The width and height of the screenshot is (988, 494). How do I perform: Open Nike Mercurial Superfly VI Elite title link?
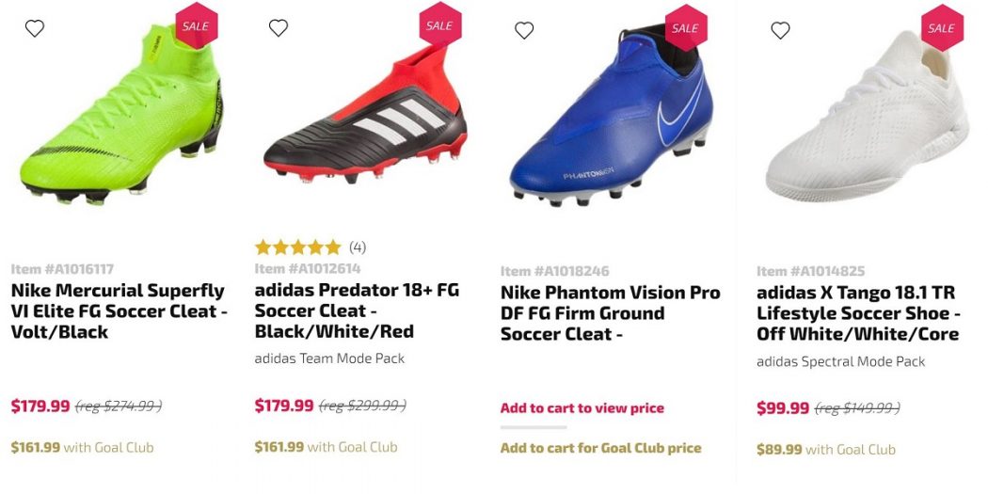119,311
